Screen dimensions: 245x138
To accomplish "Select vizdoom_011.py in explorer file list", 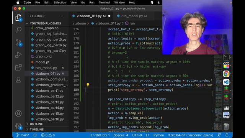I will [47, 74].
